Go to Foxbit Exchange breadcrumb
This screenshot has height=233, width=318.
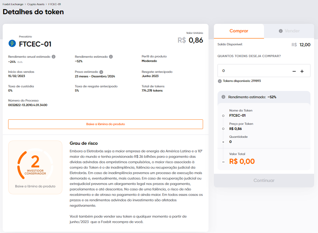point(13,4)
